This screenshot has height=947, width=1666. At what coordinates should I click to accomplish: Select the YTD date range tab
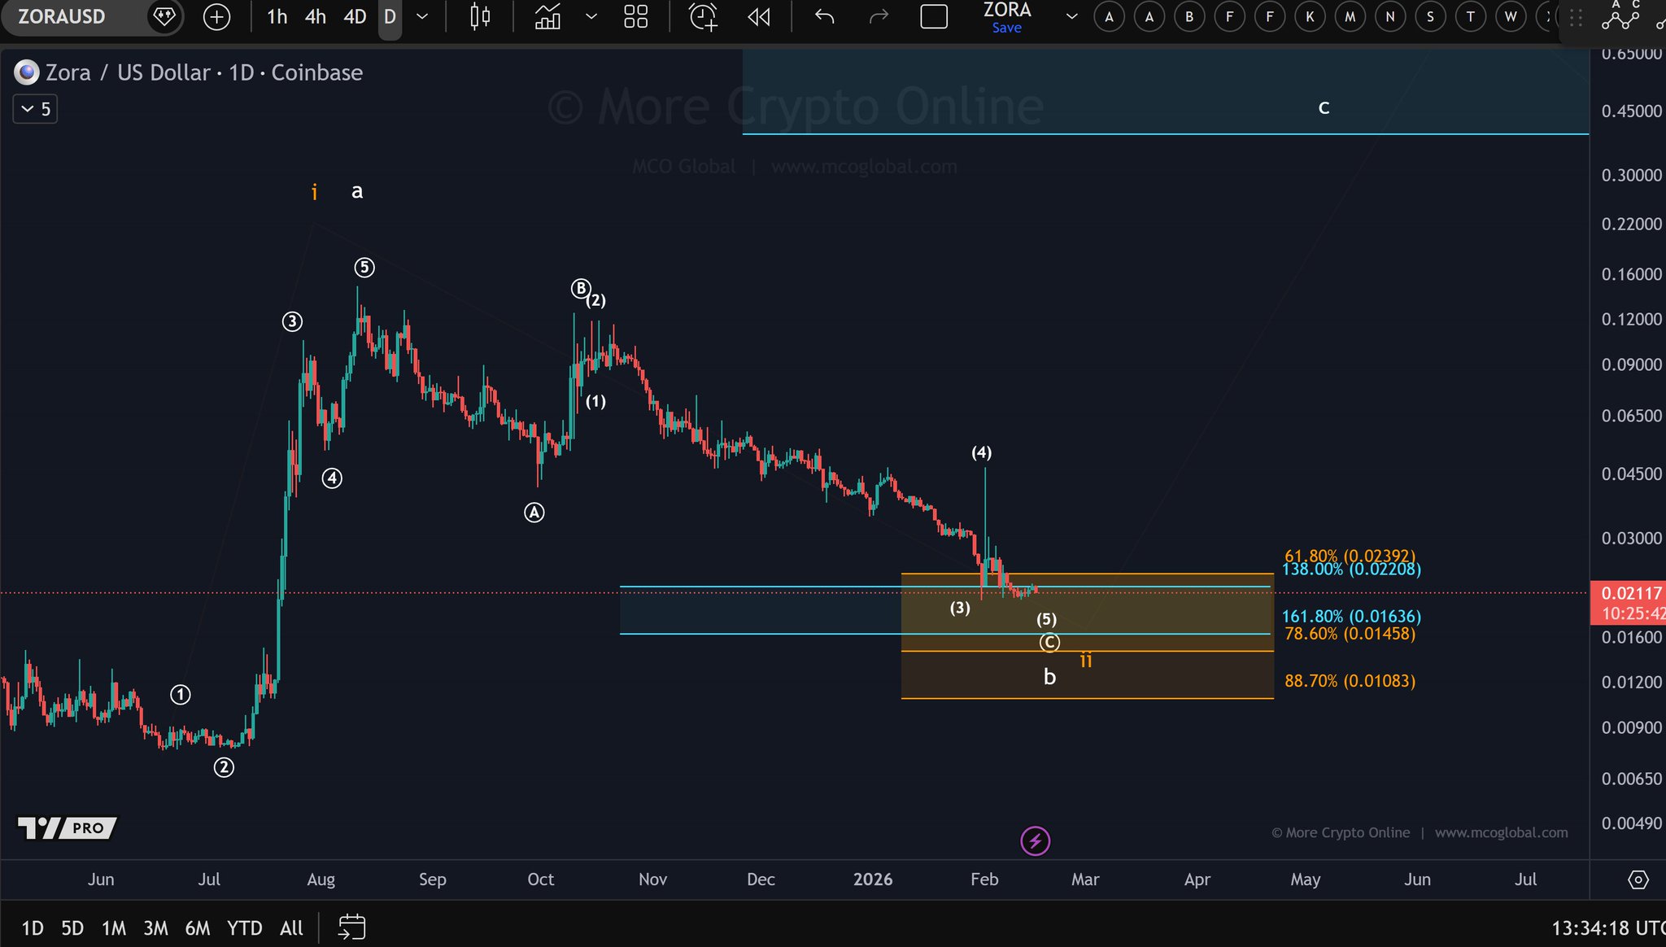(244, 927)
